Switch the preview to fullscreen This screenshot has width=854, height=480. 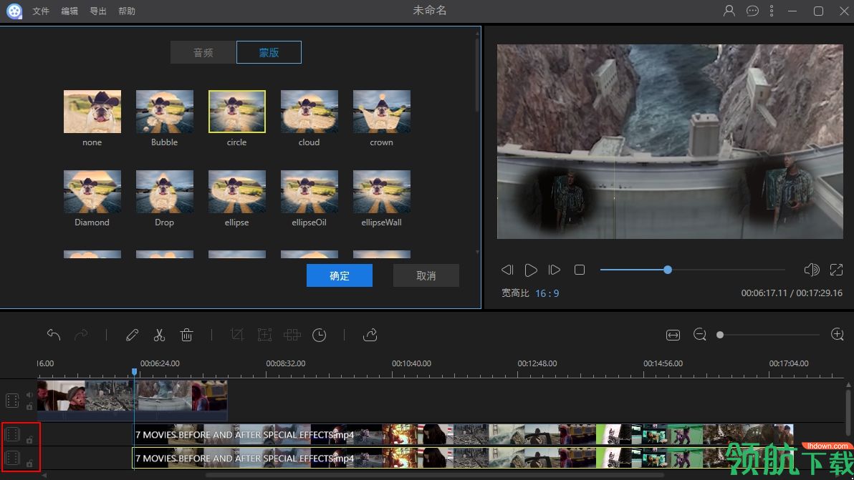(x=836, y=269)
